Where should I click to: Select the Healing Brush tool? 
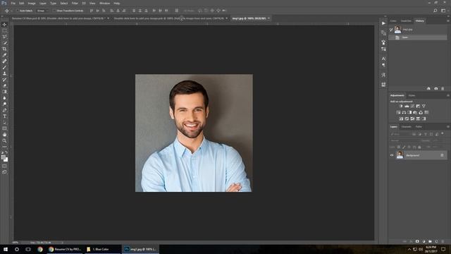(4, 61)
